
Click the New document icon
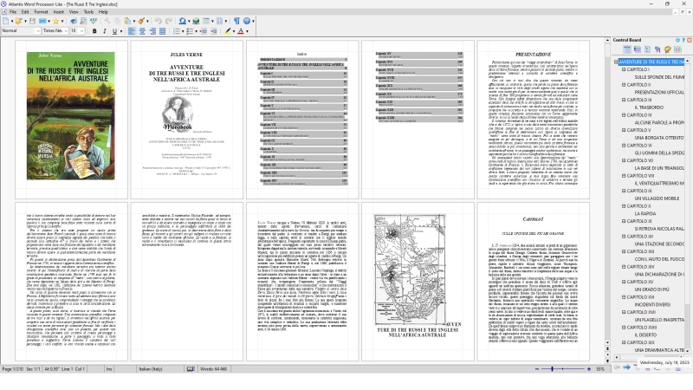click(5, 21)
